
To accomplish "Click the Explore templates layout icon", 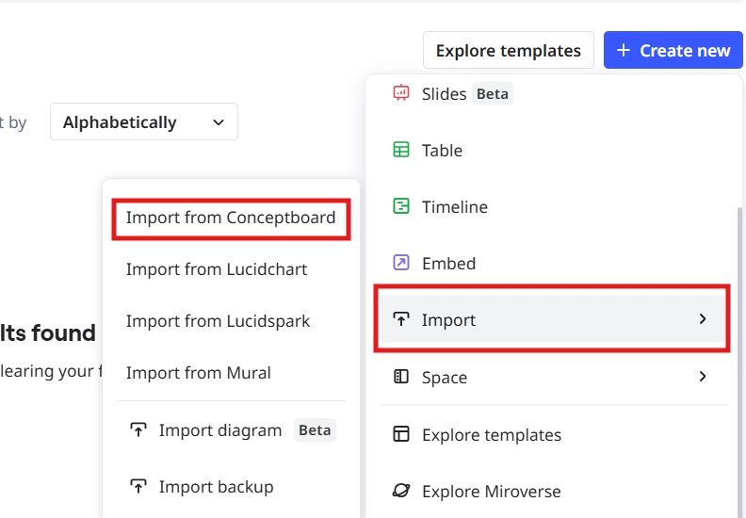I will [401, 434].
